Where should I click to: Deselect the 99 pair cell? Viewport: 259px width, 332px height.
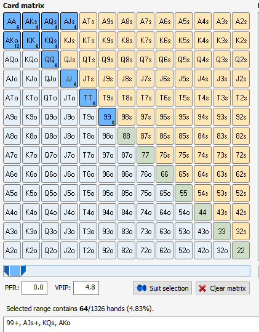pos(108,117)
